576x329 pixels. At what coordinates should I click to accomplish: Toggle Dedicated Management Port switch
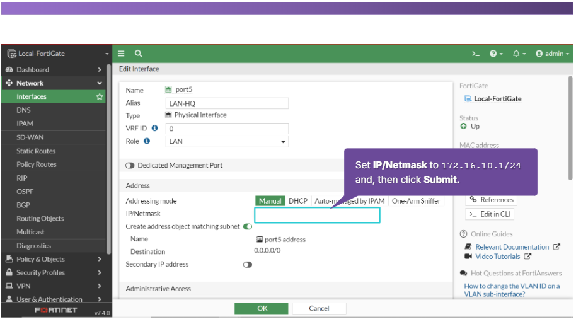pos(130,166)
